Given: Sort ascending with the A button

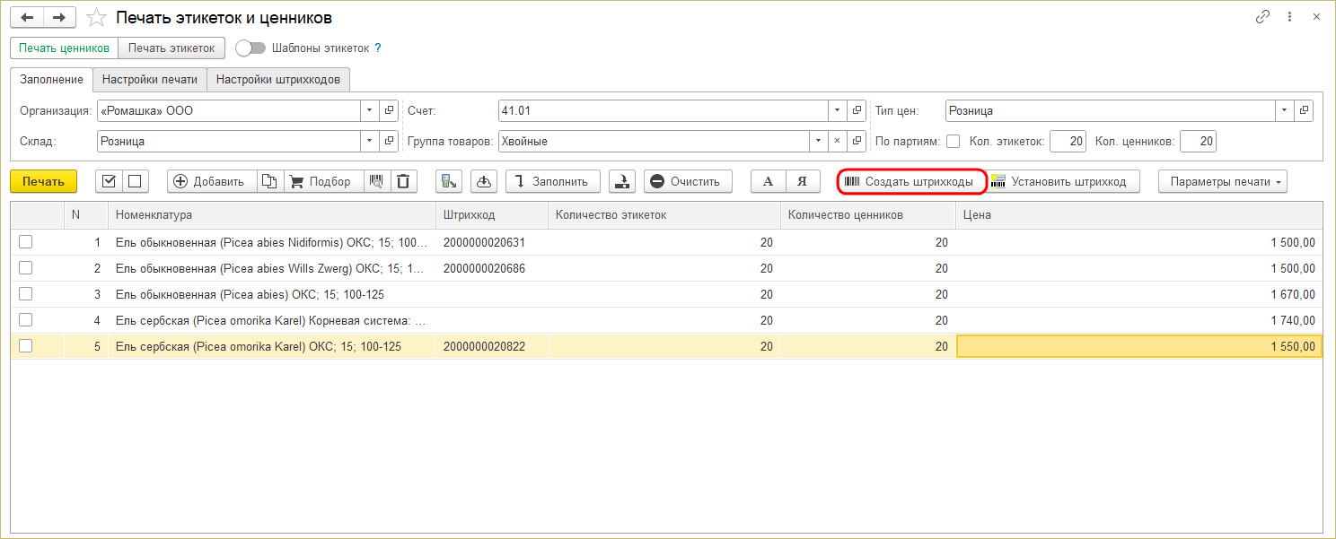Looking at the screenshot, I should pyautogui.click(x=768, y=181).
